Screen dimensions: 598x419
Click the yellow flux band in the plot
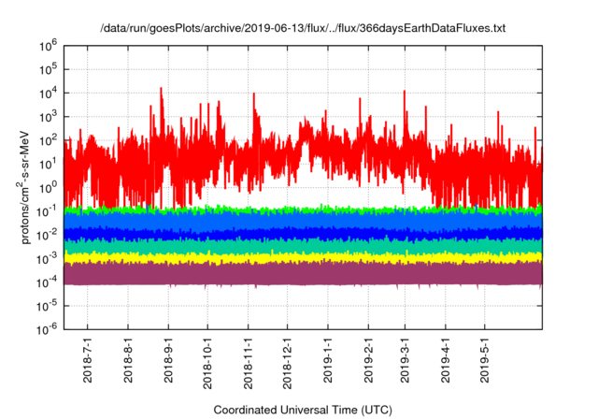tap(303, 258)
